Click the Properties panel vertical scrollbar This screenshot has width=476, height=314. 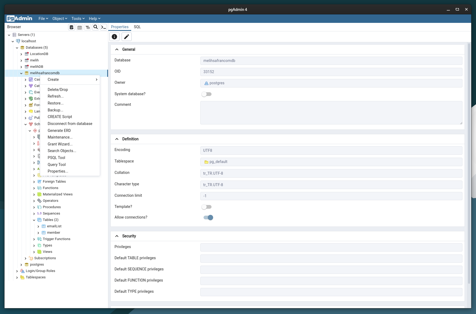point(469,164)
